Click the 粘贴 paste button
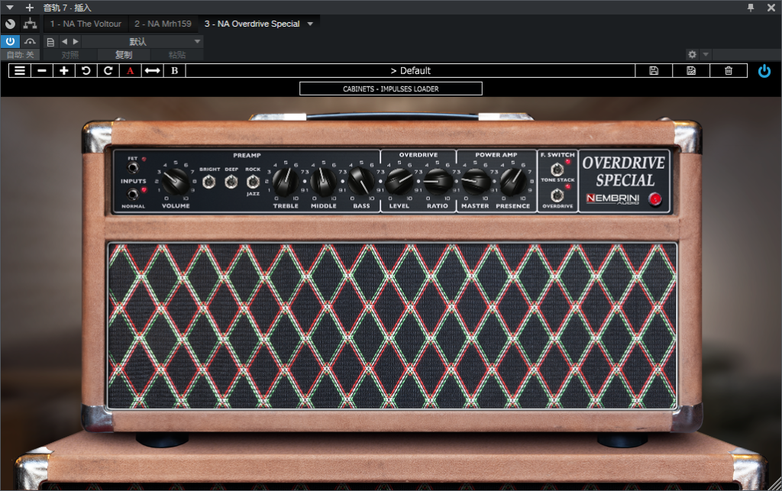 (x=177, y=55)
